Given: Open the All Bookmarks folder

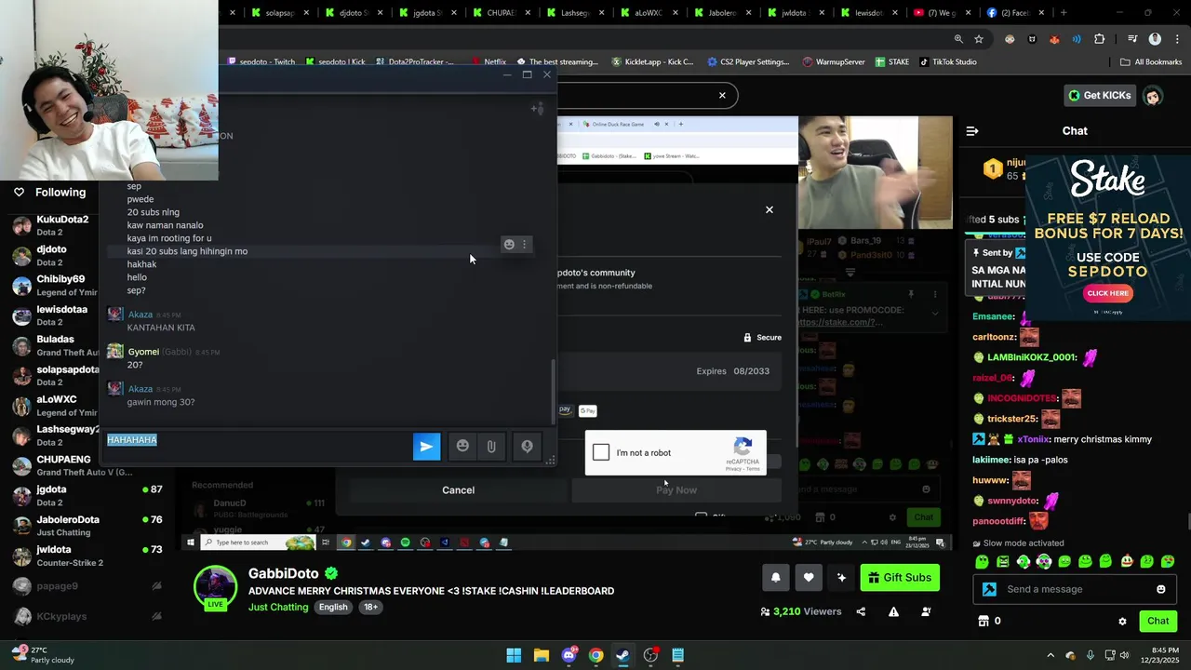Looking at the screenshot, I should [1151, 62].
